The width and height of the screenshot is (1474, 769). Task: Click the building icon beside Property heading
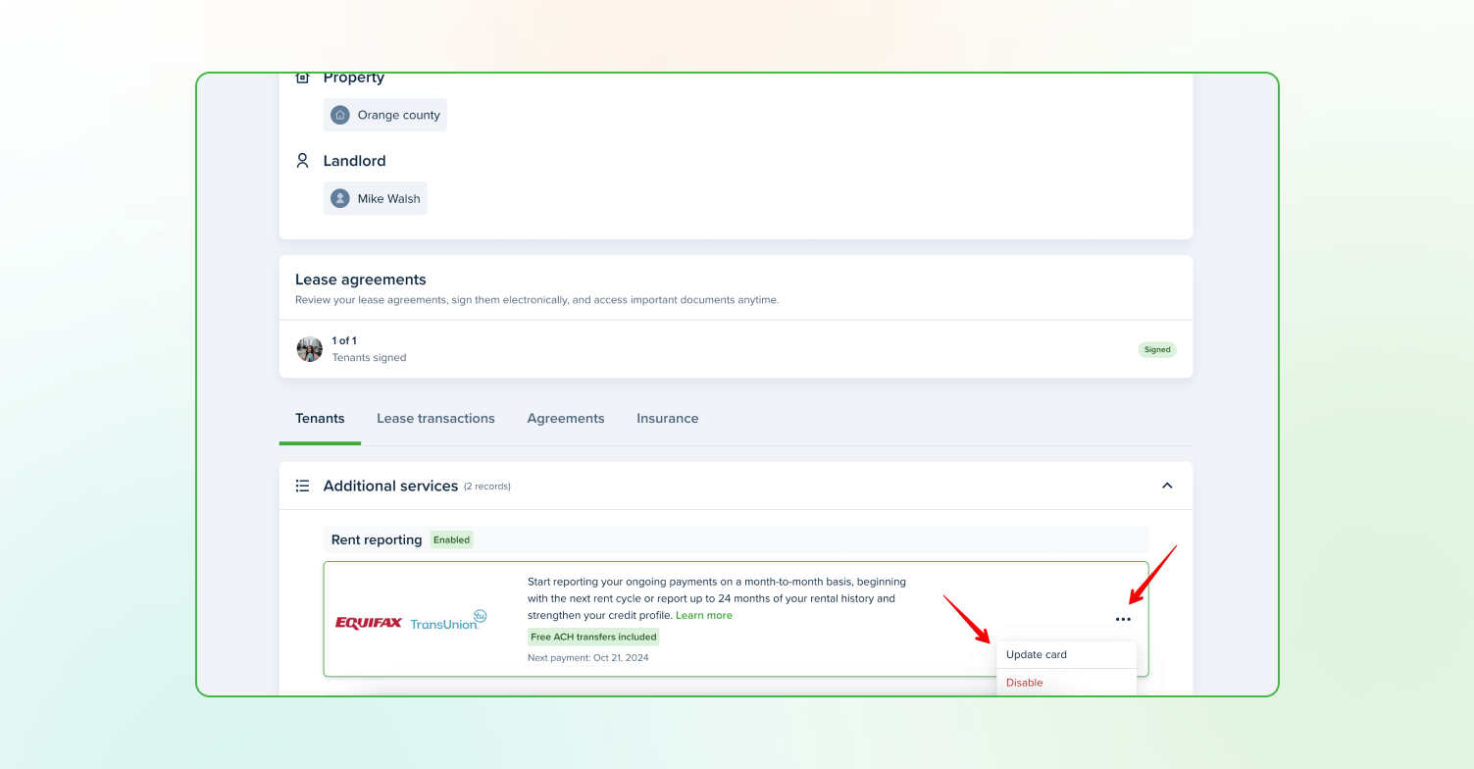click(x=303, y=78)
